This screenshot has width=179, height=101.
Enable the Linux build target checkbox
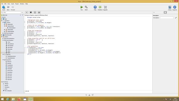pos(4,89)
